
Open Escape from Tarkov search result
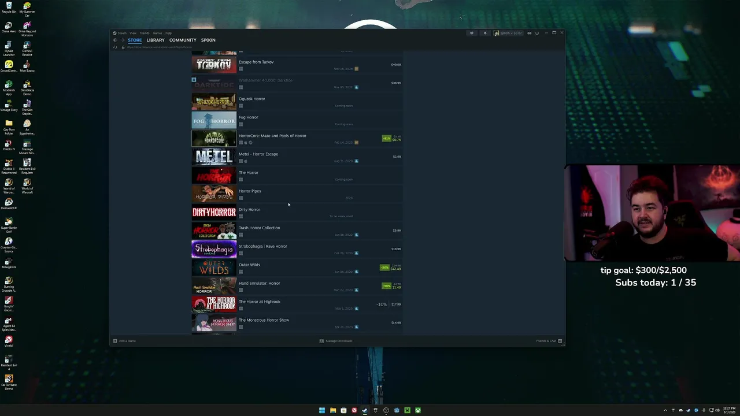297,65
